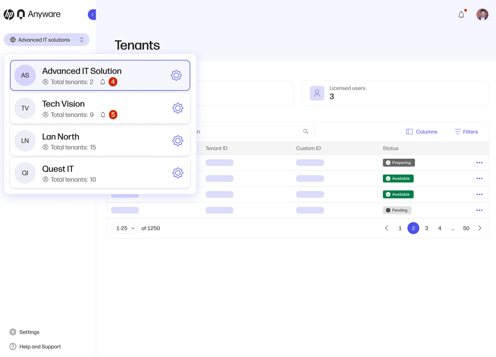Open the Columns chooser
Viewport: 496px width, 357px height.
(x=422, y=132)
